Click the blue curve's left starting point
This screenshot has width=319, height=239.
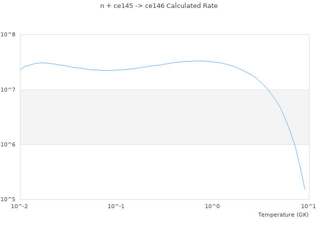coord(20,69)
